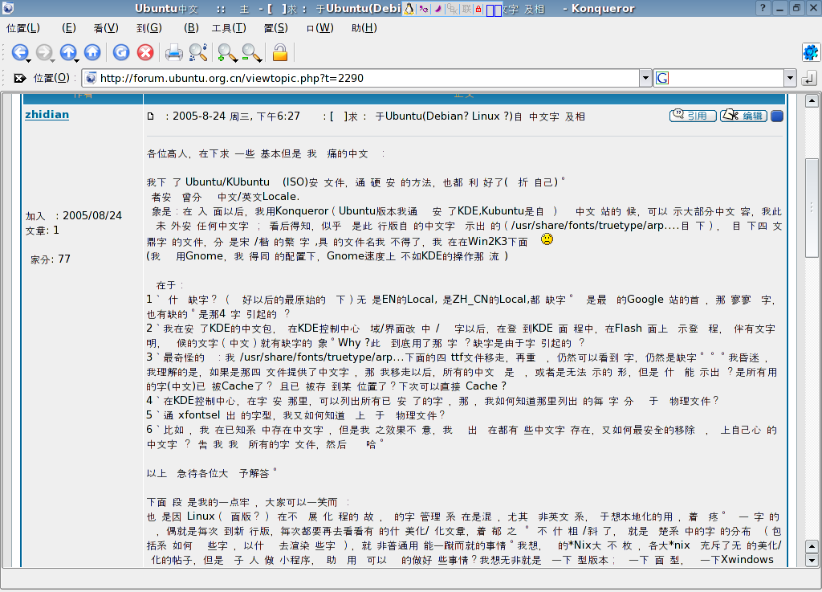Viewport: 822px width, 592px height.
Task: Click the bottom-most scrollbar down arrow
Action: click(x=812, y=560)
